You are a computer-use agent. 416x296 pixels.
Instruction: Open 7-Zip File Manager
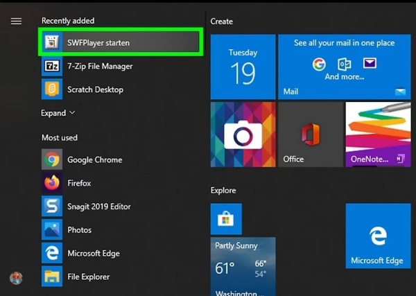(x=99, y=67)
